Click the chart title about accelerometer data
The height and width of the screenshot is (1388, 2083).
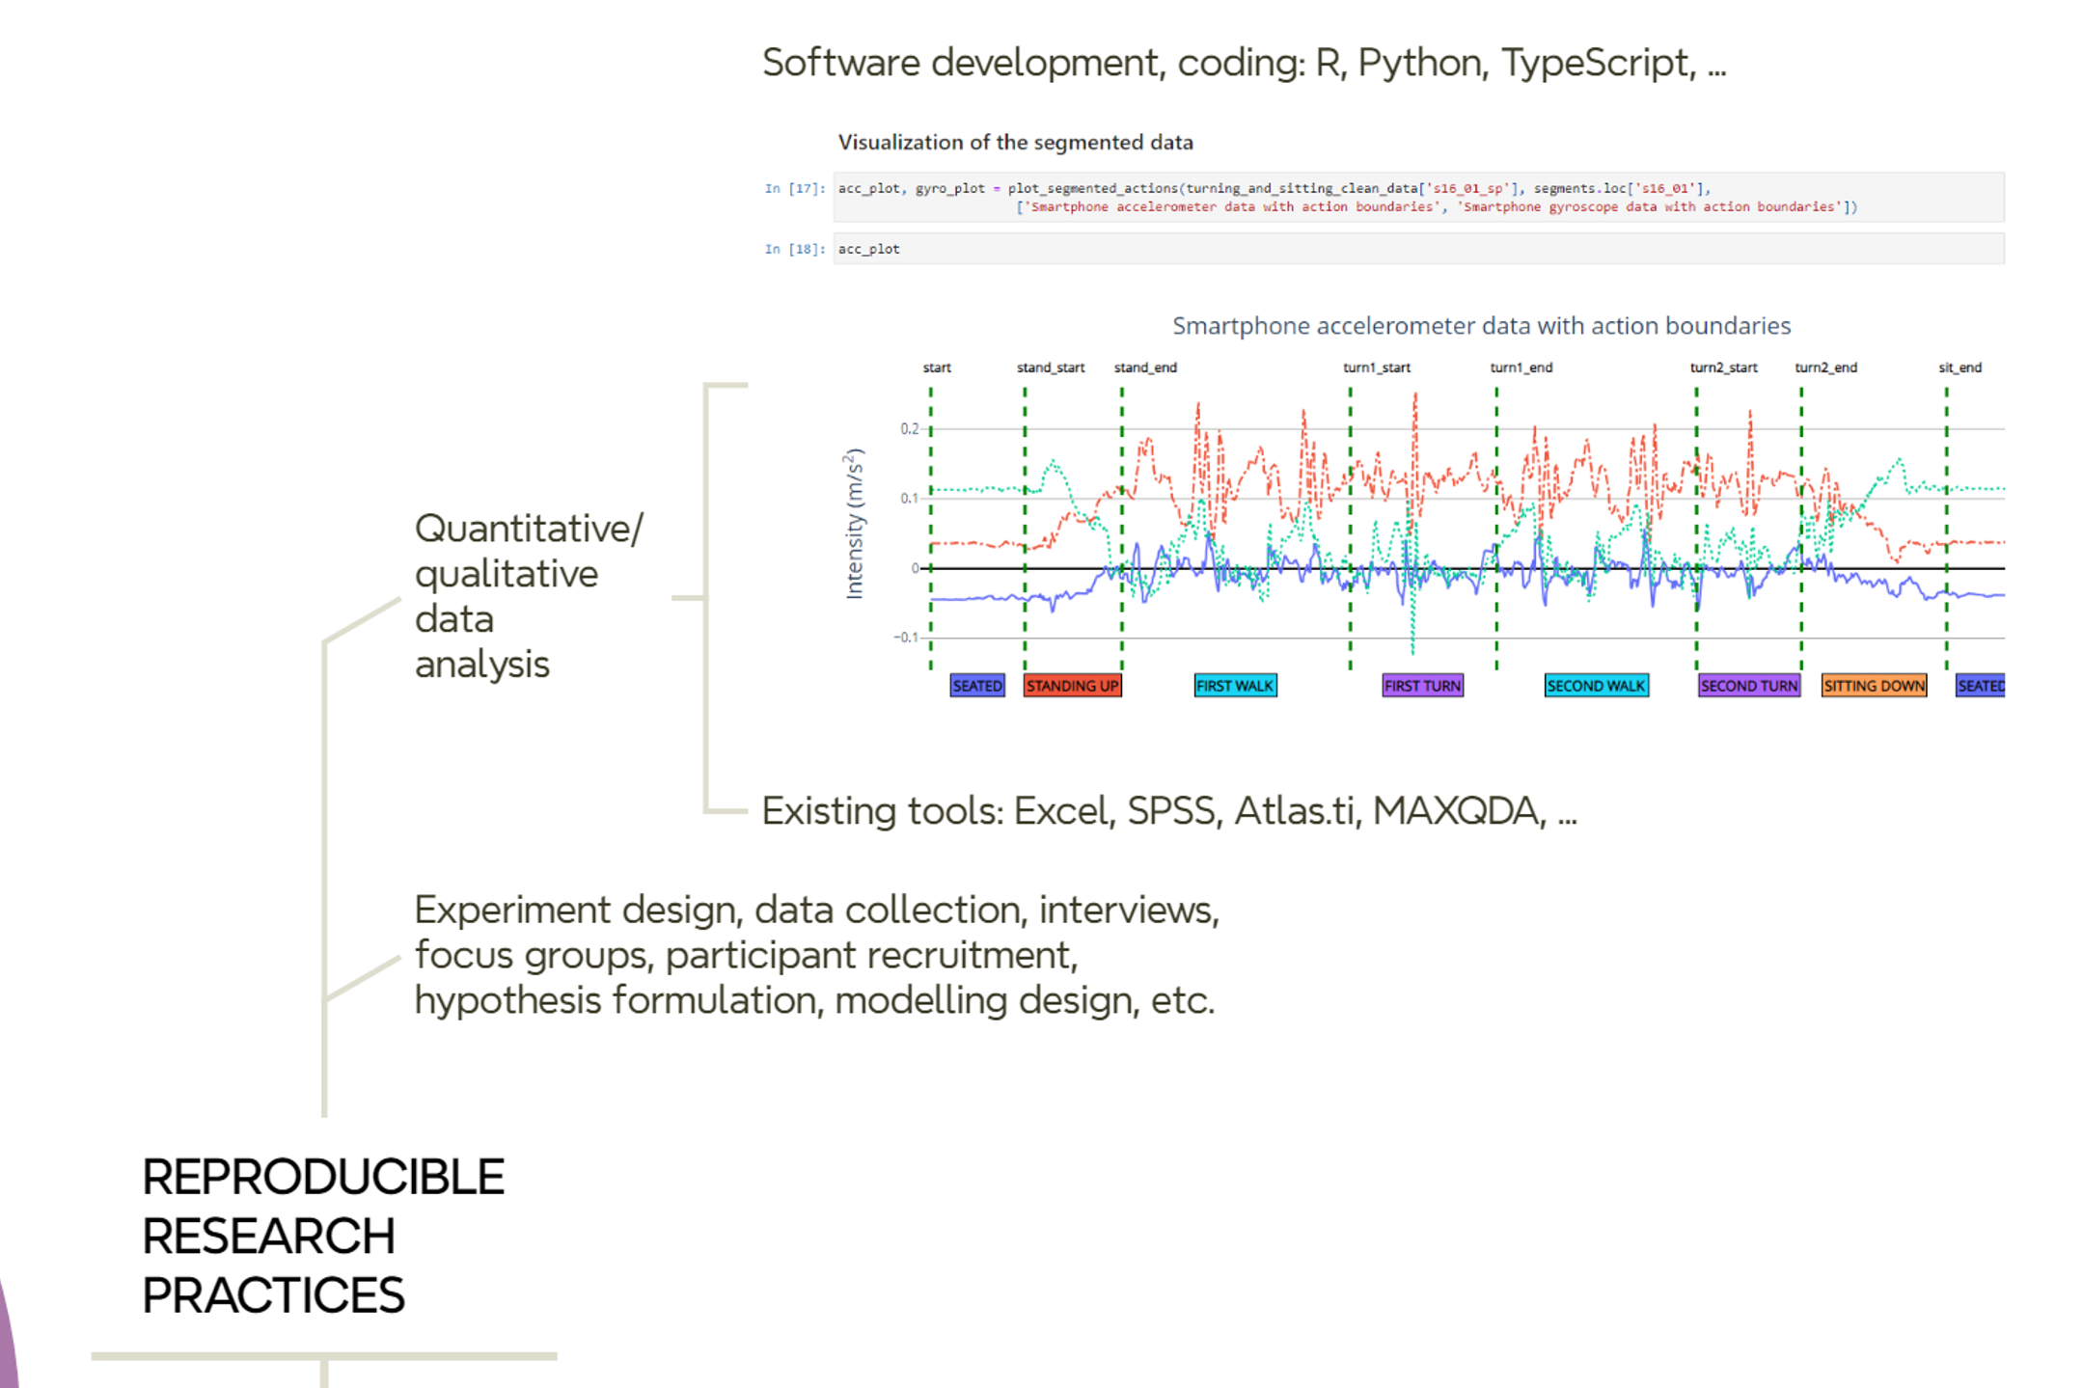pos(1481,326)
